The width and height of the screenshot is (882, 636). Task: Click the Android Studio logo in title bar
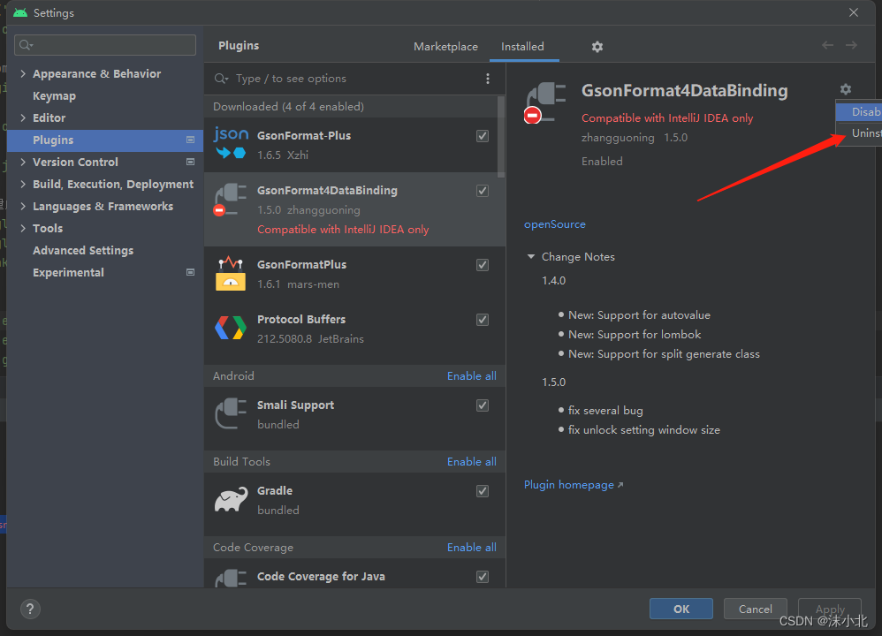[21, 12]
